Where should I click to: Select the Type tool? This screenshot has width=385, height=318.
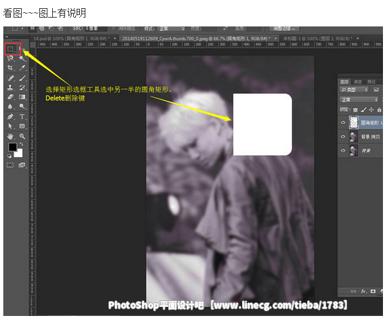22,117
